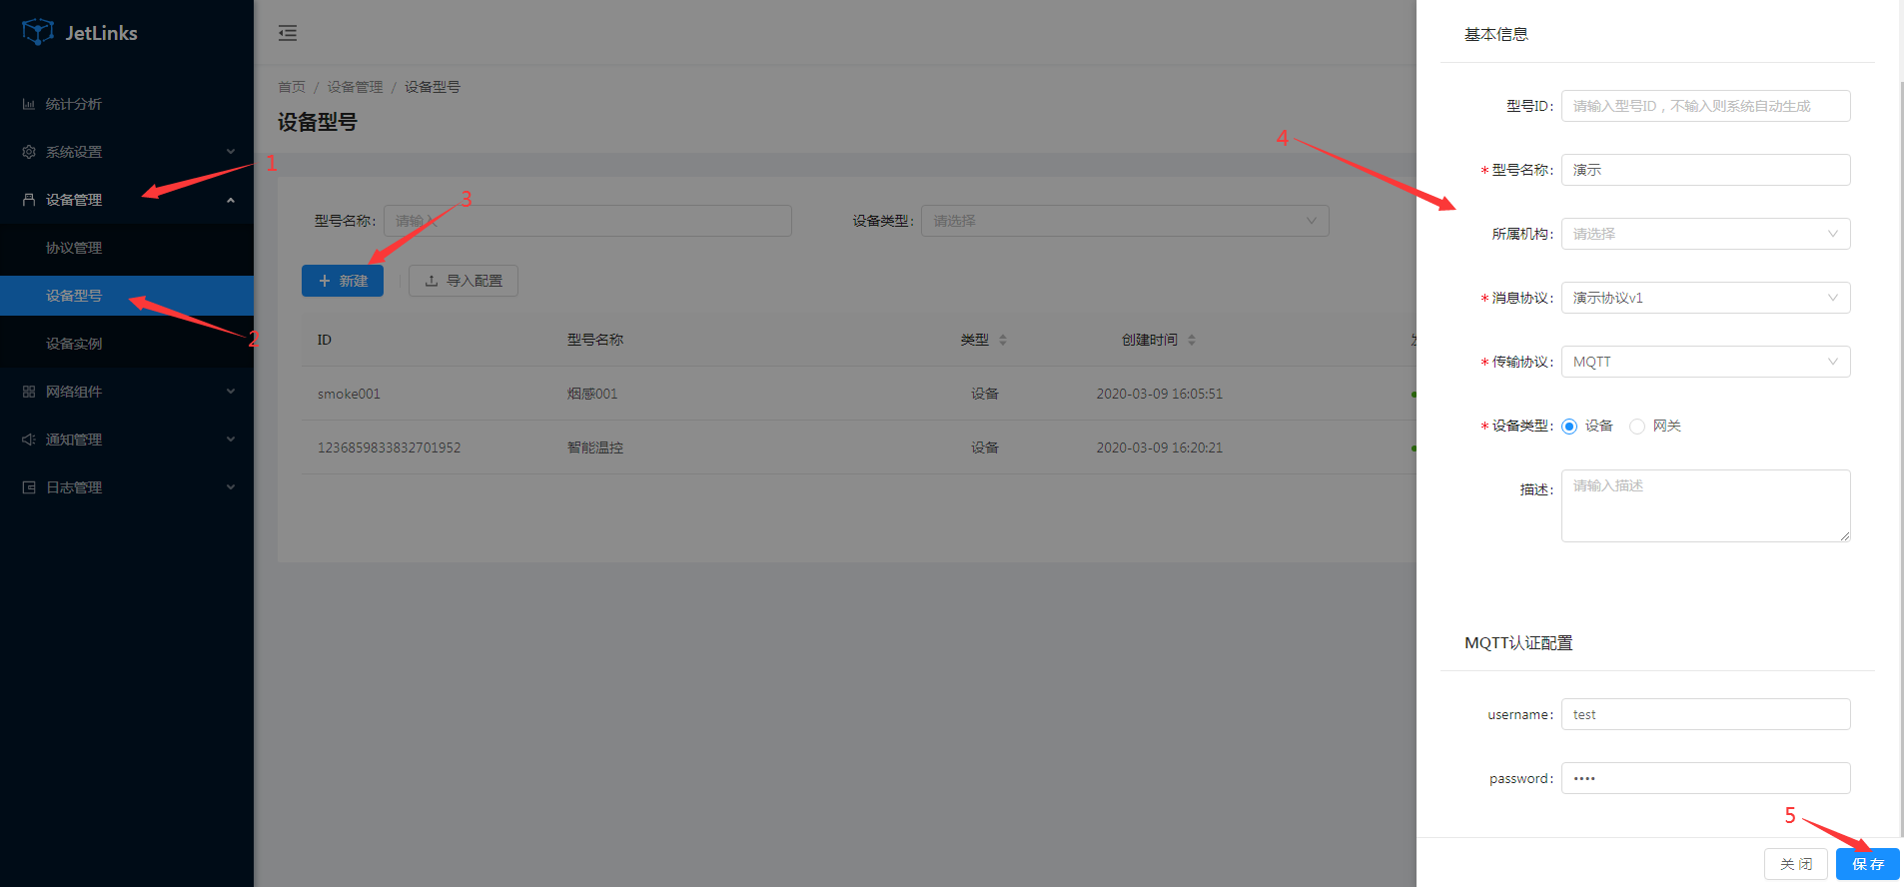Click the 保存 button

click(x=1867, y=864)
